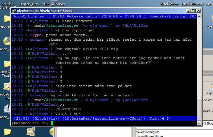This screenshot has width=213, height=137.
Task: Click the line "VOICE I AOS"
Action: 68,114
